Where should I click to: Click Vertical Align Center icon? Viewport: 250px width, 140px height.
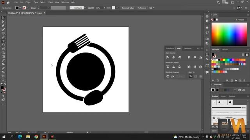point(195,57)
